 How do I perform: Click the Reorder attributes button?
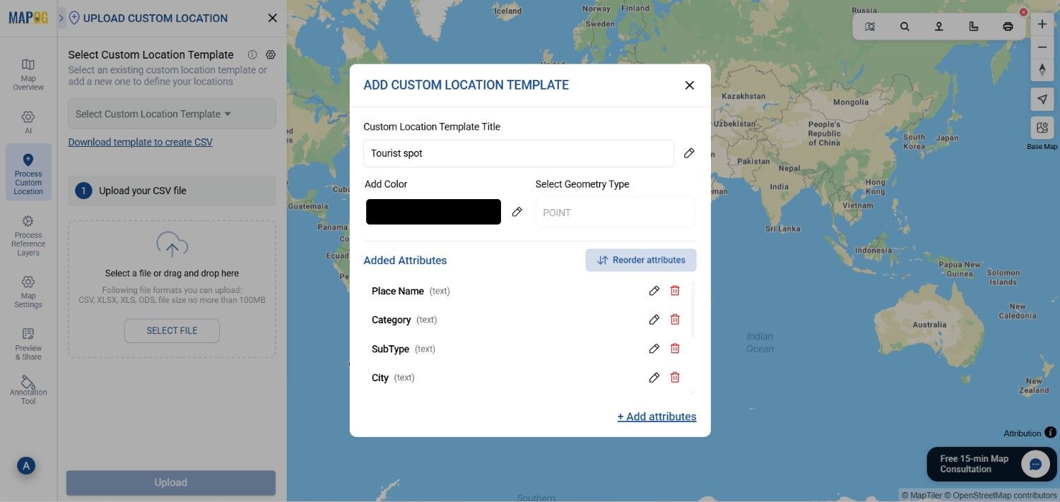(640, 260)
